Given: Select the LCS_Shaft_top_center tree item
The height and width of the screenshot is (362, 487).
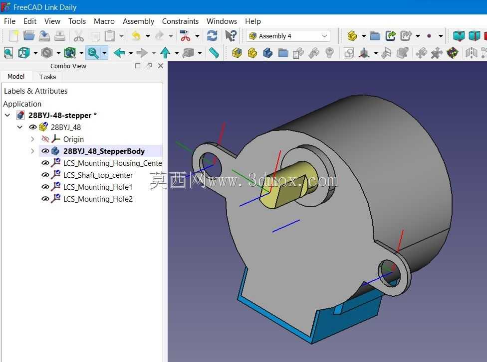Looking at the screenshot, I should click(x=98, y=175).
